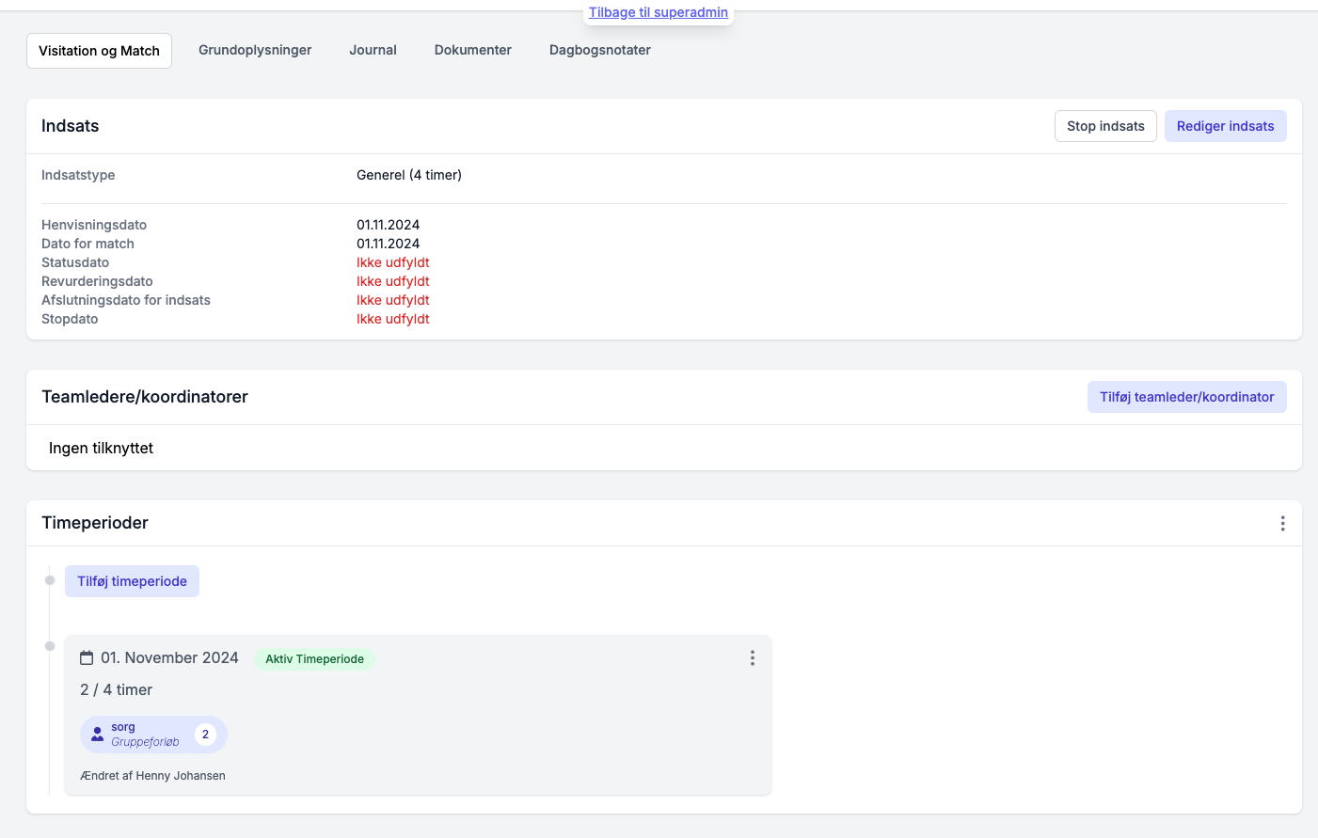Select the Visitation og Match tab
The height and width of the screenshot is (838, 1318).
[x=99, y=51]
